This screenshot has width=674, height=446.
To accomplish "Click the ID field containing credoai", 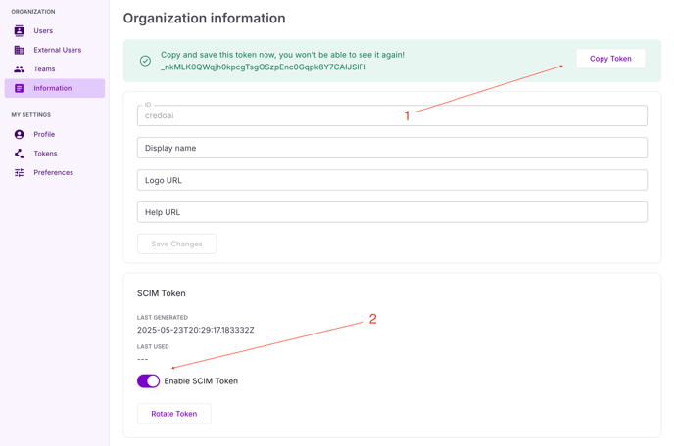I will [x=392, y=115].
